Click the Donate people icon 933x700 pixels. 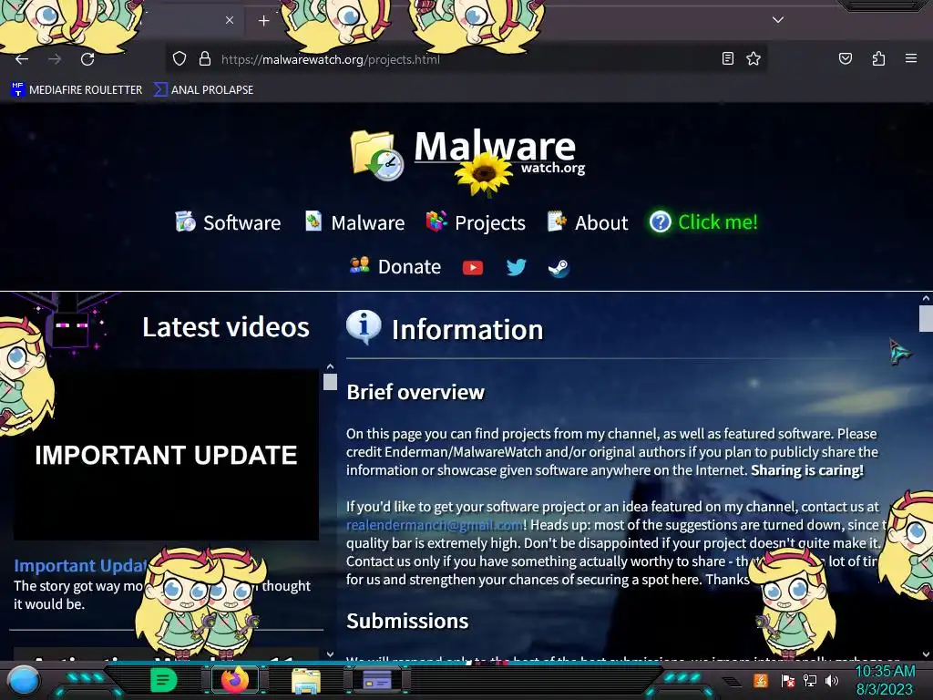[x=359, y=265]
